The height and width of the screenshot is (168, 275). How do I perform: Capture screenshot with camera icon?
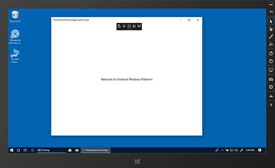click(x=271, y=79)
